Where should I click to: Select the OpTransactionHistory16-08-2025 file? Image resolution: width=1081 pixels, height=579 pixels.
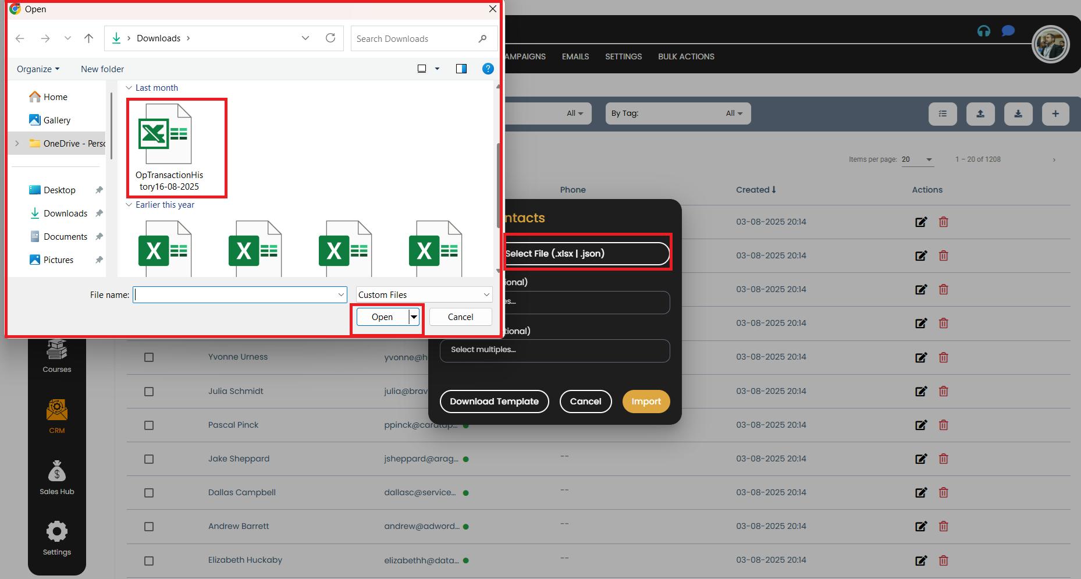click(x=169, y=148)
